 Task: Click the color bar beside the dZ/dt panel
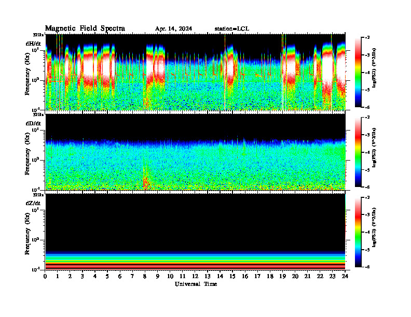coord(358,232)
